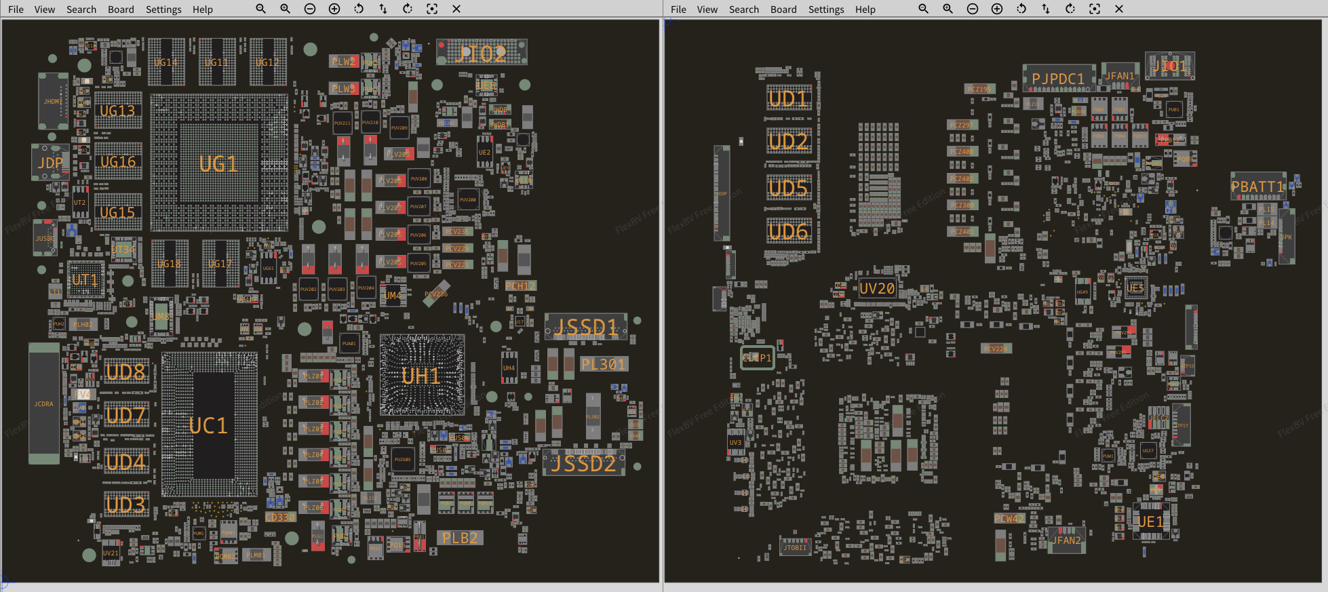Select the UC1 component on left board
1328x592 pixels.
click(209, 425)
